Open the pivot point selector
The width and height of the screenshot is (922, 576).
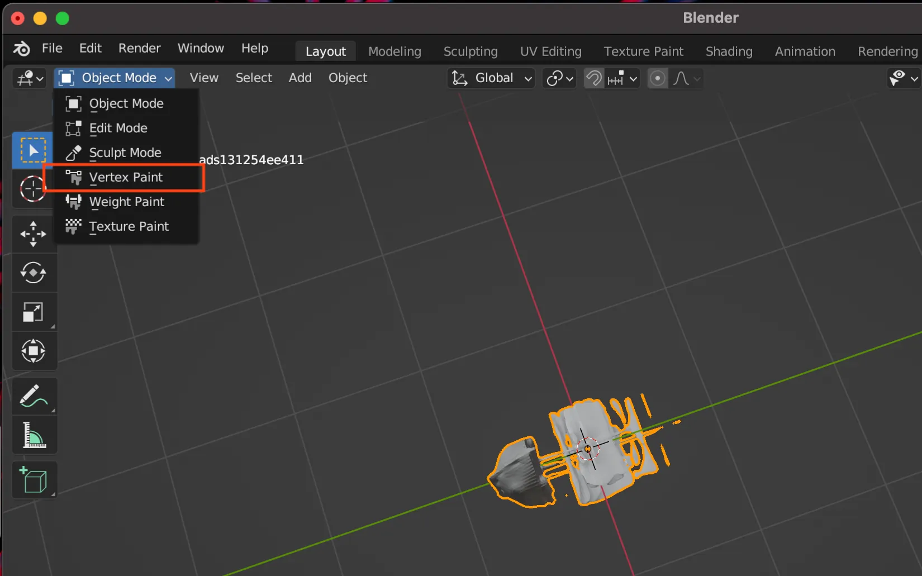[x=559, y=78]
